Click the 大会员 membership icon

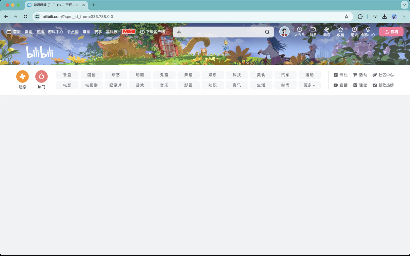pyautogui.click(x=299, y=32)
